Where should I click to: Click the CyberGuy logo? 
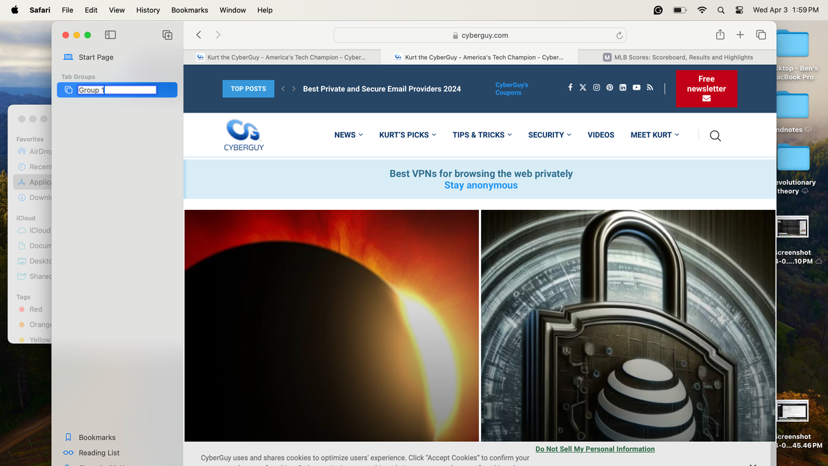[x=244, y=135]
